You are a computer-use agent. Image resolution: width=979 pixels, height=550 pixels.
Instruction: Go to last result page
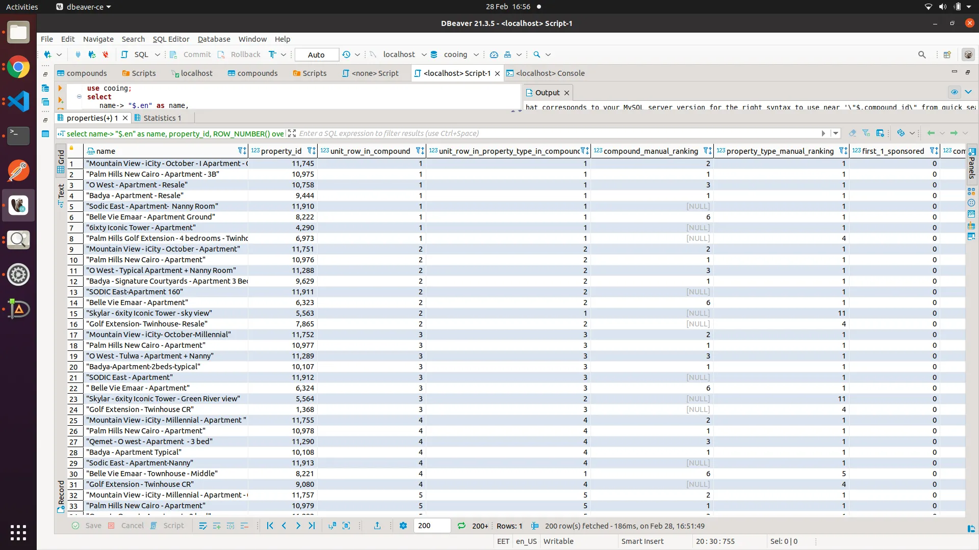pyautogui.click(x=312, y=526)
